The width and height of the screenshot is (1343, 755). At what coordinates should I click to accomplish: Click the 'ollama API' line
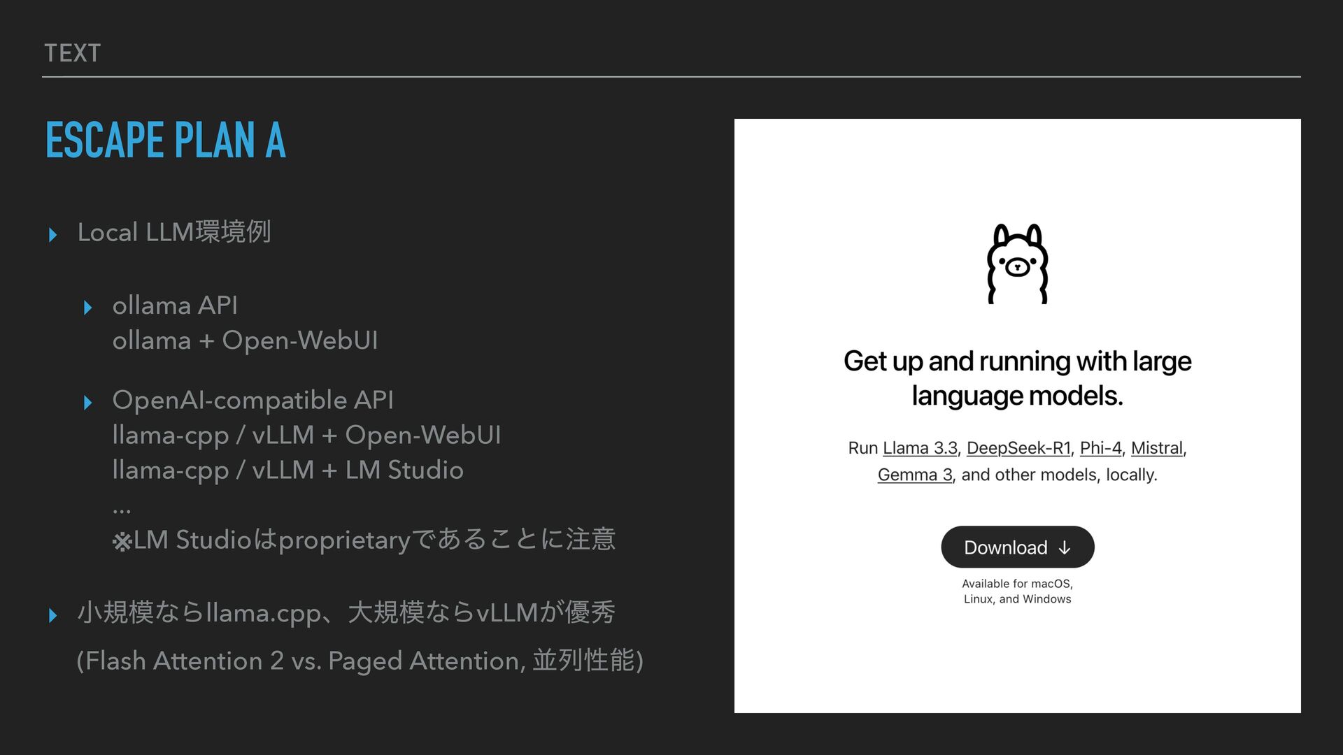coord(175,305)
